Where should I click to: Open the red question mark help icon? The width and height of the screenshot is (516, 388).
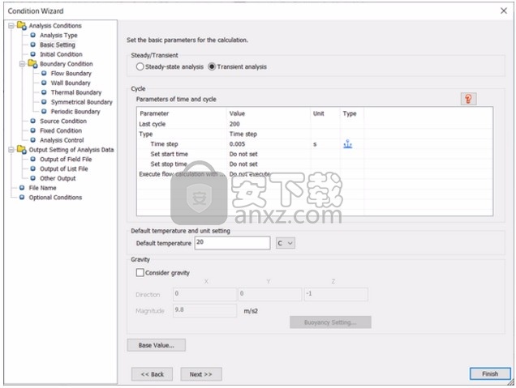tap(468, 99)
